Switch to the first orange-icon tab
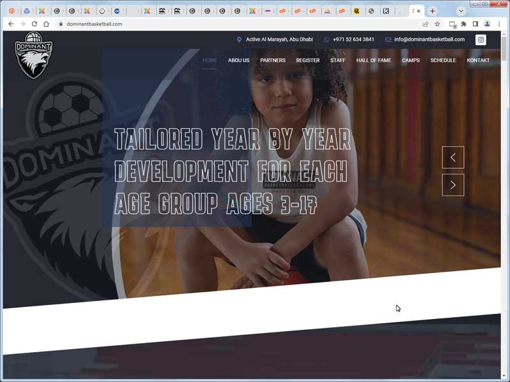This screenshot has width=510, height=382. pos(11,11)
